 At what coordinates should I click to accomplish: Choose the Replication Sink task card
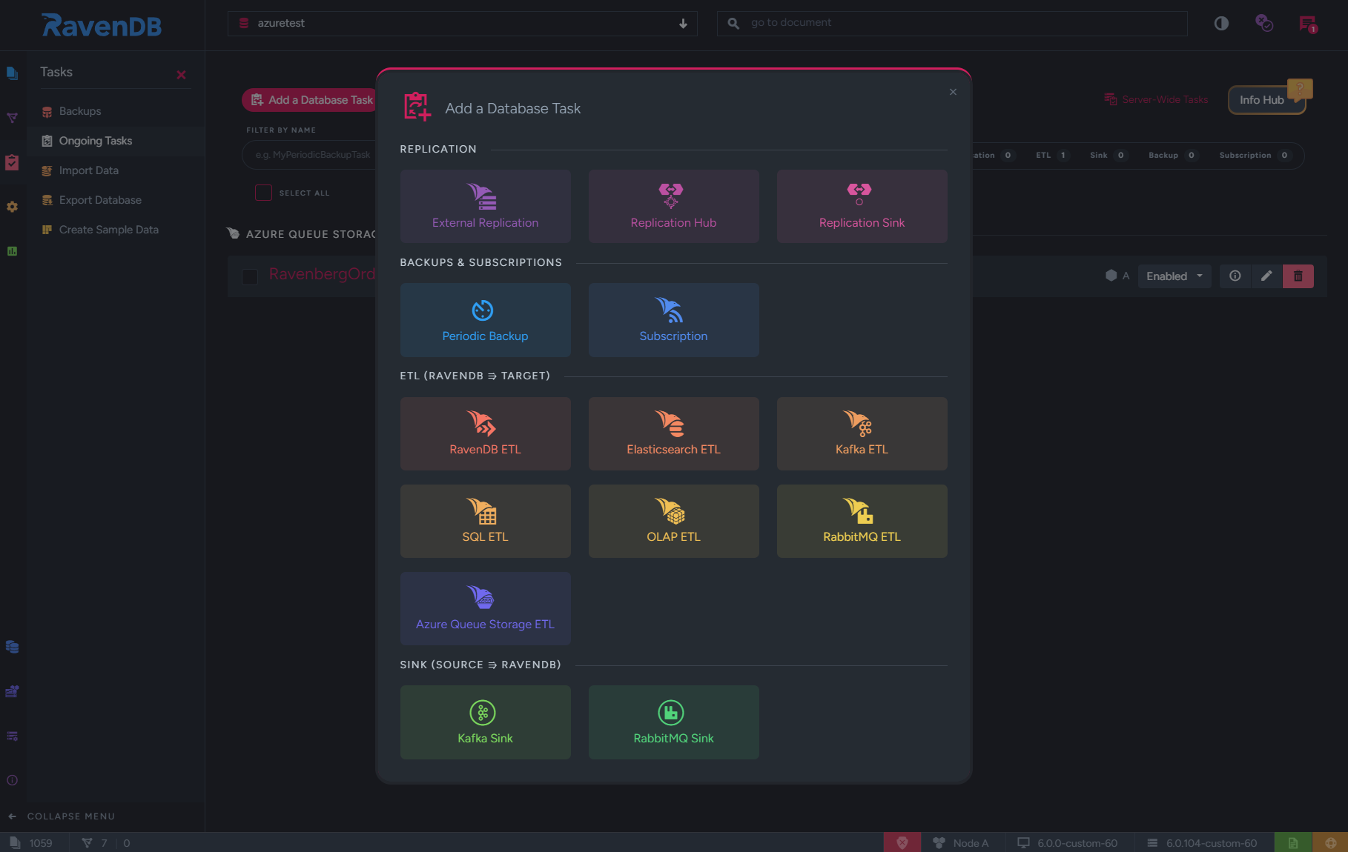(x=862, y=207)
